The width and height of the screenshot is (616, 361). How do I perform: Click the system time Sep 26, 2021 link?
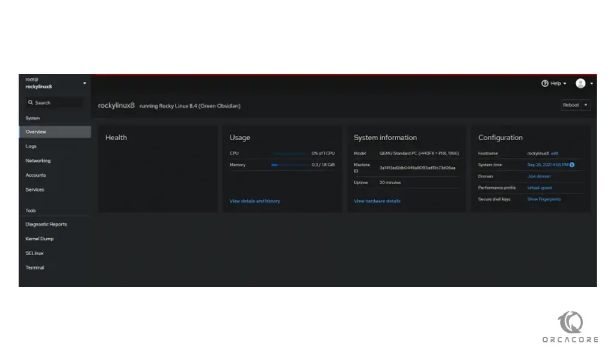[547, 165]
